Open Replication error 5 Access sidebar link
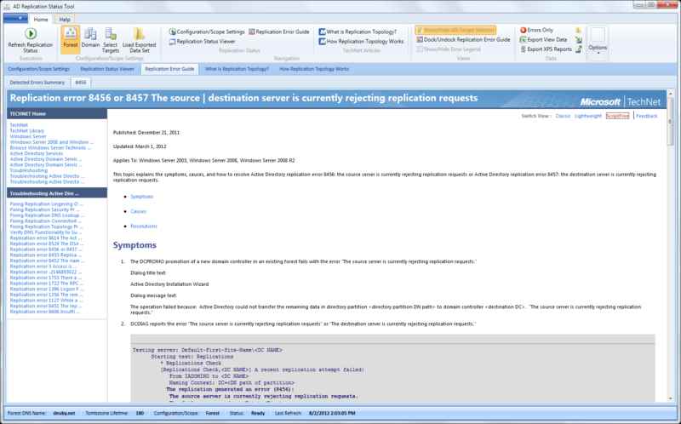The width and height of the screenshot is (681, 424). click(43, 266)
